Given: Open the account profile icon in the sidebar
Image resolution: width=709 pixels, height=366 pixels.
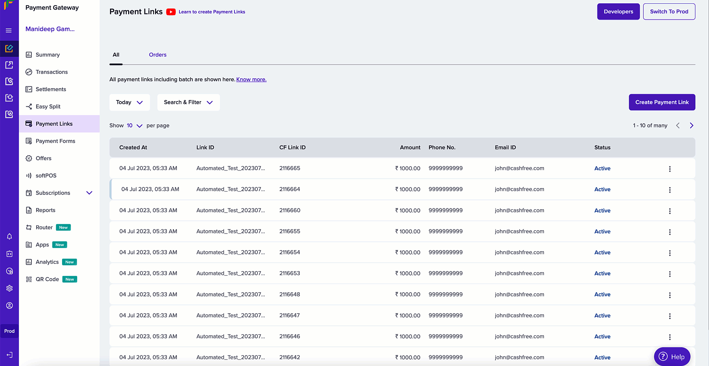Looking at the screenshot, I should tap(9, 305).
